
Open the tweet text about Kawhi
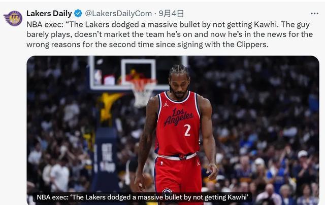tap(170, 34)
